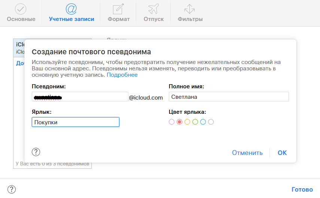Screen dimensions: 320x198
Task: Open the Учетные записи @ icon tab
Action: pyautogui.click(x=71, y=9)
